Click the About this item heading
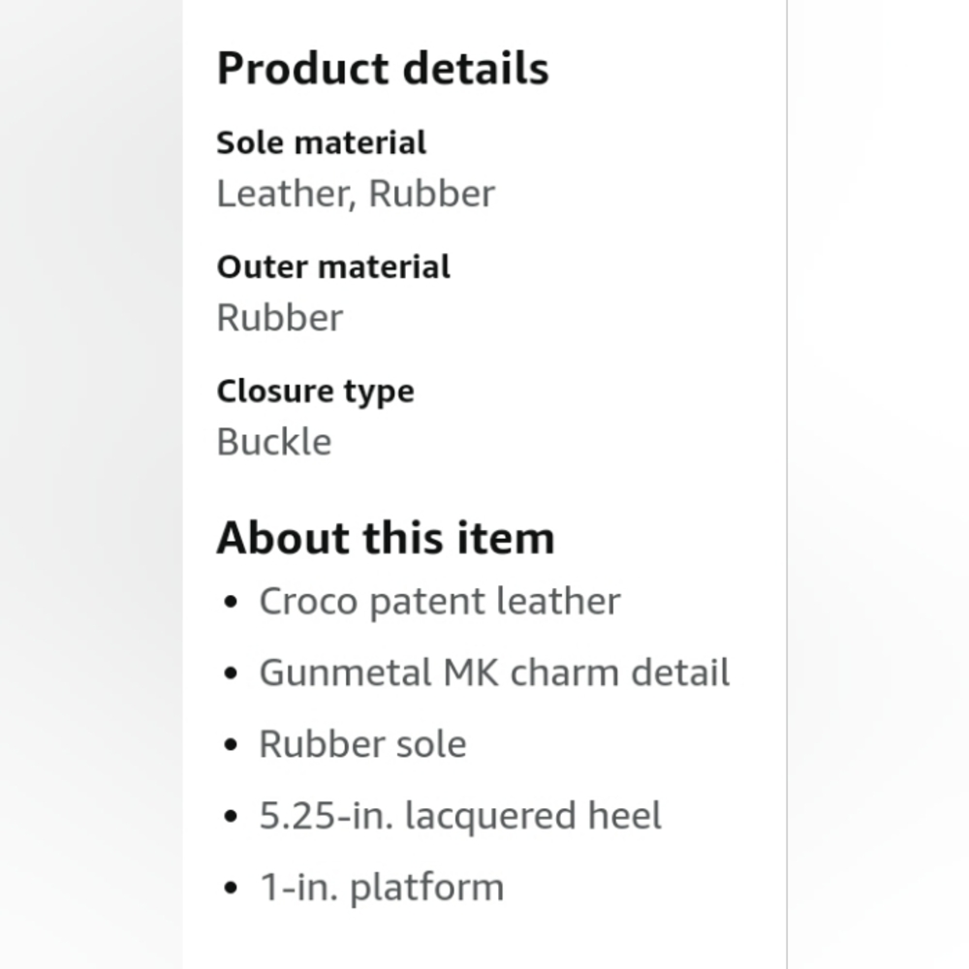Image resolution: width=969 pixels, height=969 pixels. tap(385, 538)
